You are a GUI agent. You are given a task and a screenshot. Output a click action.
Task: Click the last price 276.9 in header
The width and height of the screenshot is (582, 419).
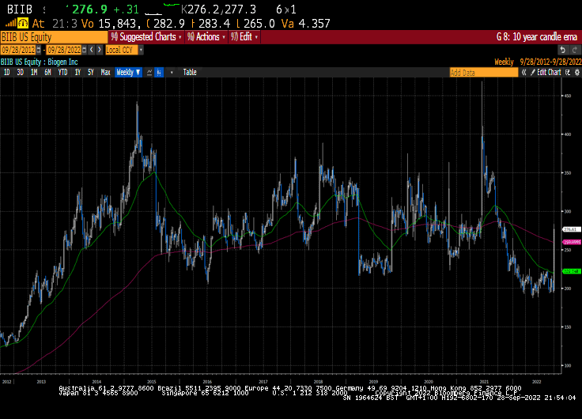(x=90, y=9)
